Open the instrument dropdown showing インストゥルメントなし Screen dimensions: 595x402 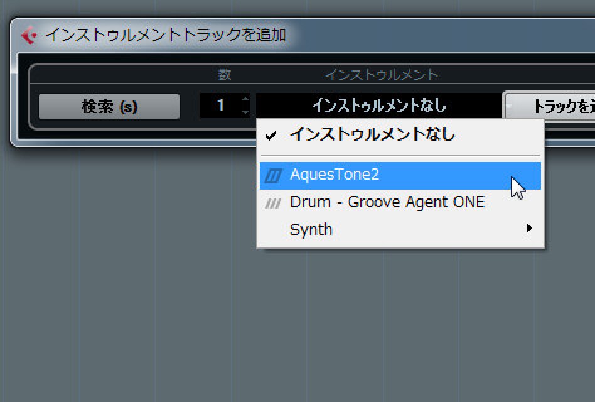(379, 106)
